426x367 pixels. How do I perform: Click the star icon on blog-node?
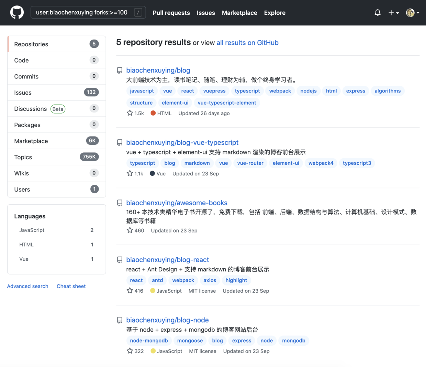point(130,350)
